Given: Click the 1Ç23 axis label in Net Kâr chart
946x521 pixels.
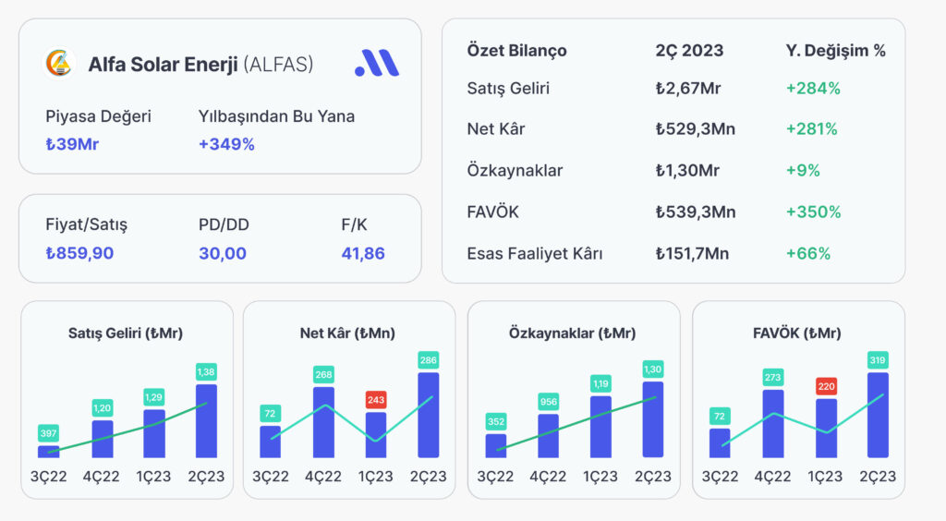Looking at the screenshot, I should (375, 477).
